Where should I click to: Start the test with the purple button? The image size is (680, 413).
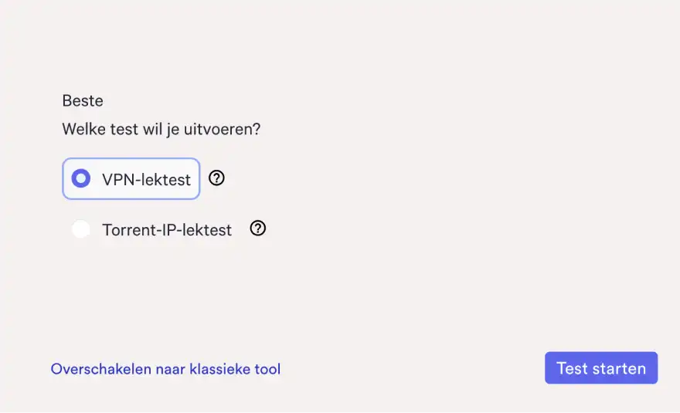tap(600, 368)
